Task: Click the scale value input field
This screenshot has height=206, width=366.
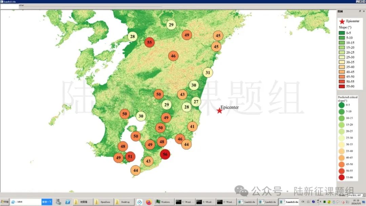Action: coord(355,195)
